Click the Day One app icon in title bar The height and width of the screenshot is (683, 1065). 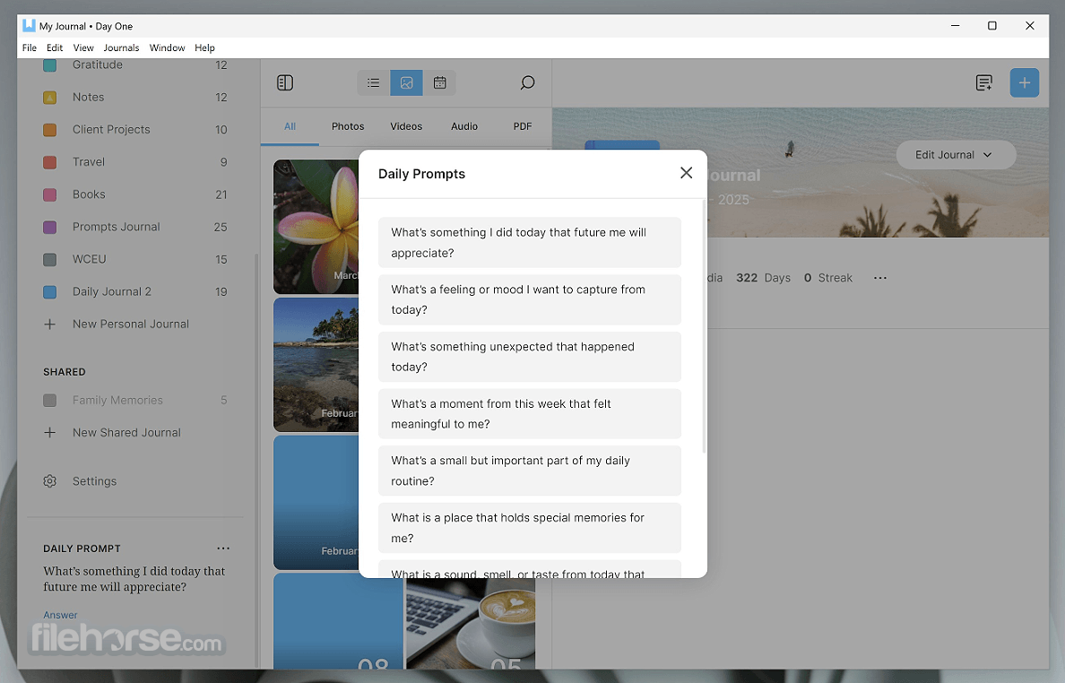click(29, 26)
